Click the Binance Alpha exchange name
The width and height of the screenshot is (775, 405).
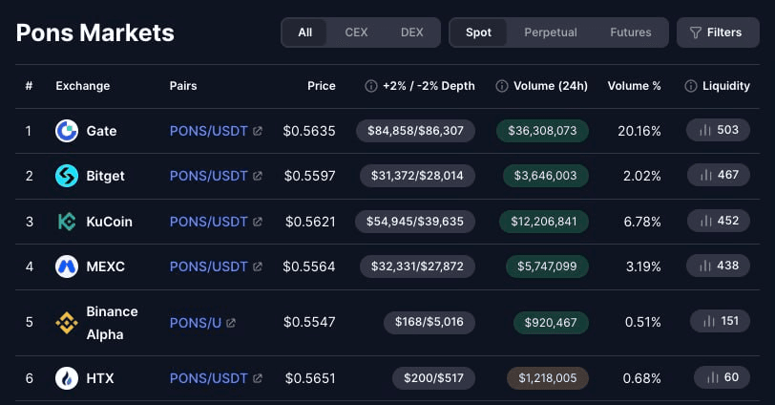pos(112,323)
